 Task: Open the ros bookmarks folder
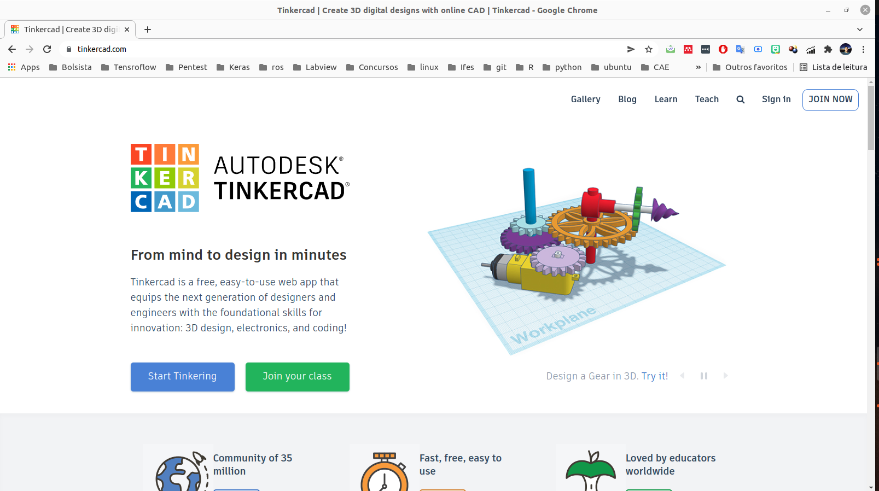pos(272,67)
